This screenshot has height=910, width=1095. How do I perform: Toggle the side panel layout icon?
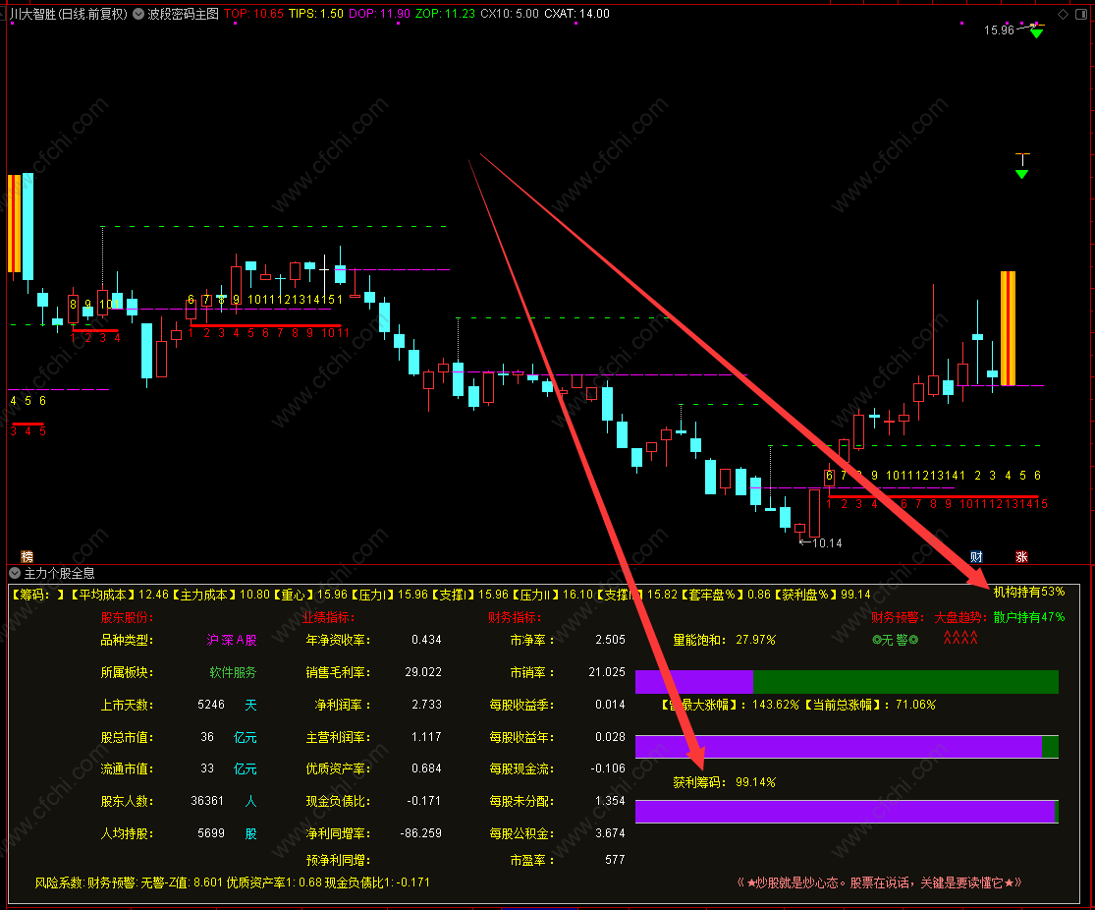pyautogui.click(x=1081, y=14)
